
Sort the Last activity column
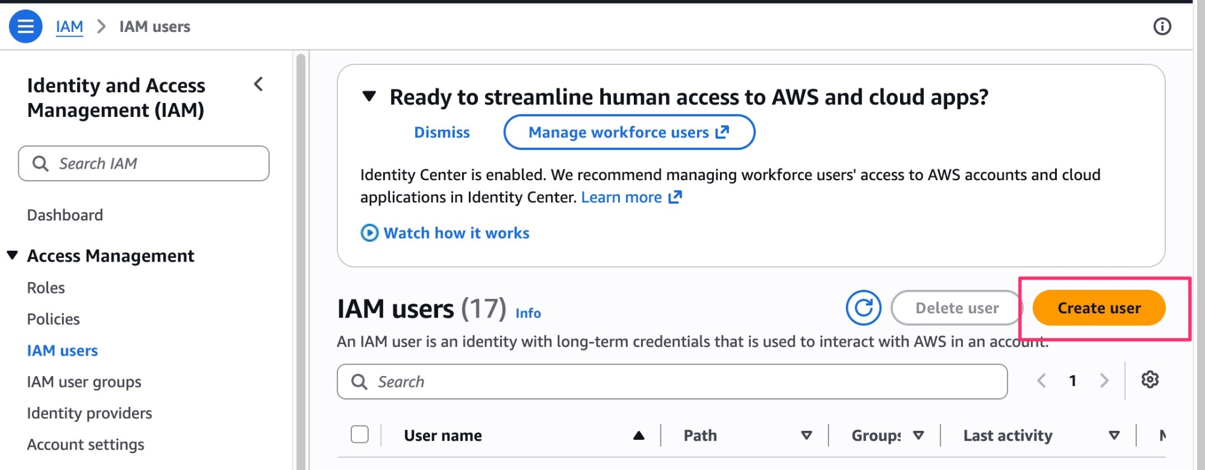point(1114,436)
